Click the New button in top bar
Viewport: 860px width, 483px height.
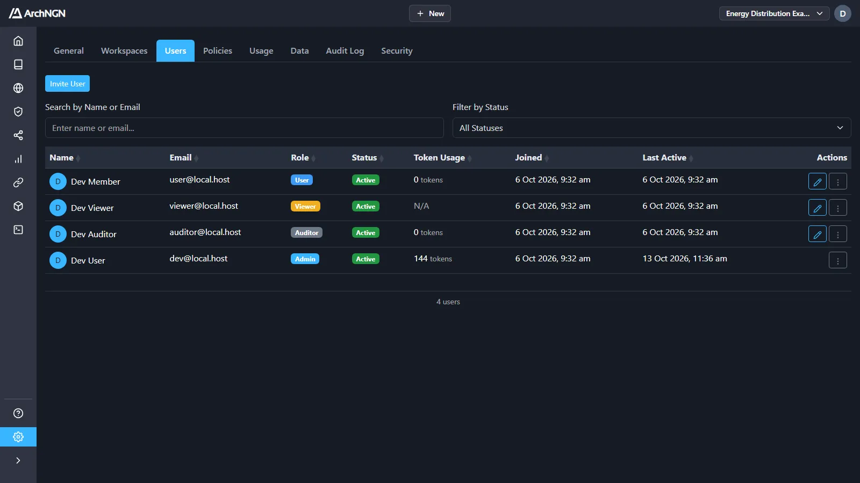430,13
